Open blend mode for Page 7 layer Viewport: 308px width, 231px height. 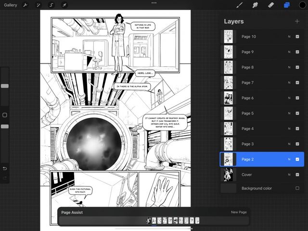coord(289,83)
